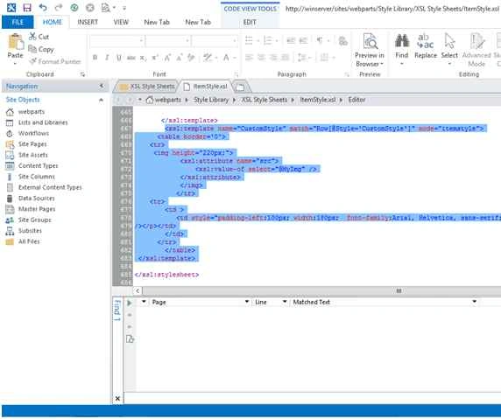Collapse the Navigation pane chevron
The image size is (501, 419).
102,86
